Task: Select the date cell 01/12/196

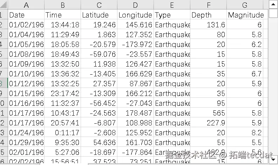Action: (26, 83)
